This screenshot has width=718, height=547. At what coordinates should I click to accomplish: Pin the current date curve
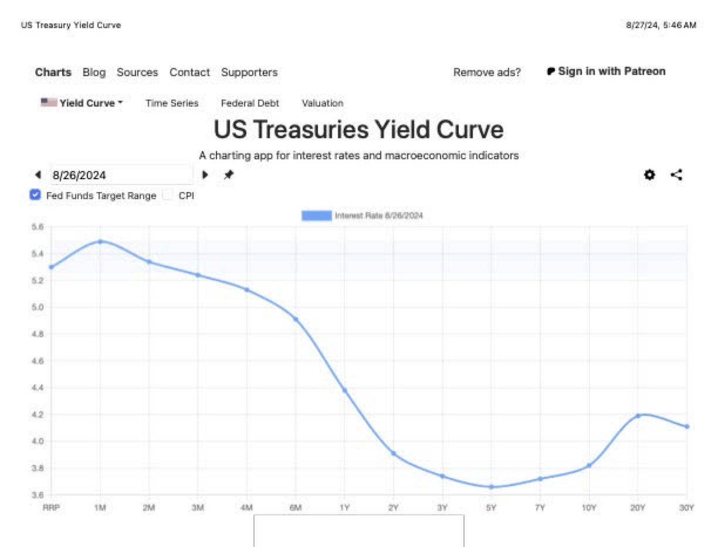(229, 175)
